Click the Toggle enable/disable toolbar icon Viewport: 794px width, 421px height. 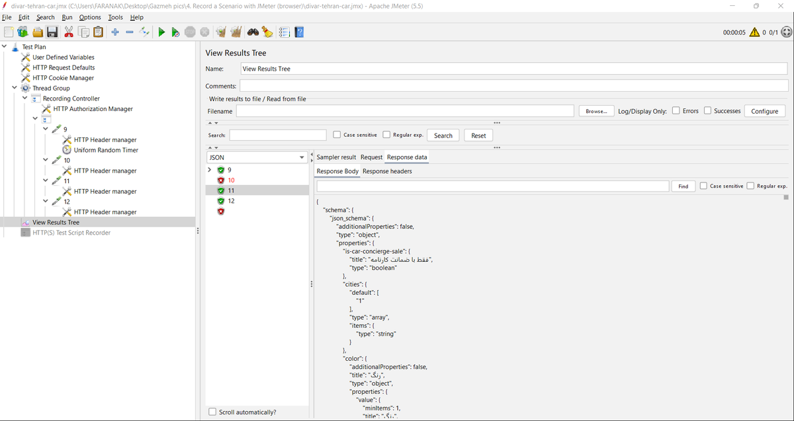pyautogui.click(x=144, y=32)
